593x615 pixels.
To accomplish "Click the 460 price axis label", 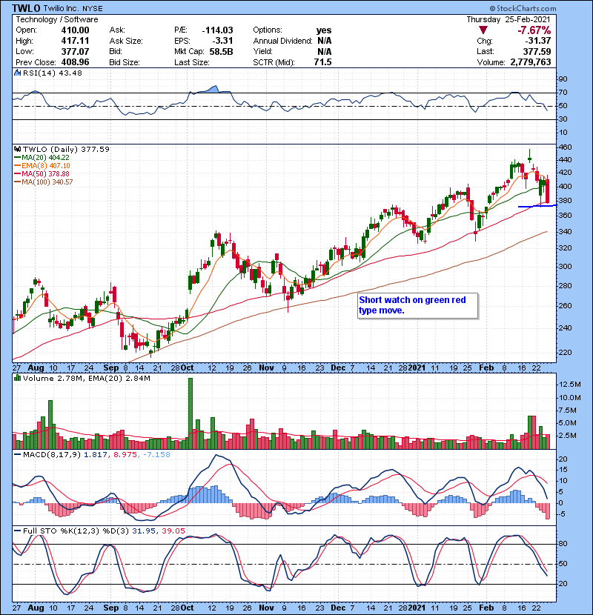I will tap(565, 147).
